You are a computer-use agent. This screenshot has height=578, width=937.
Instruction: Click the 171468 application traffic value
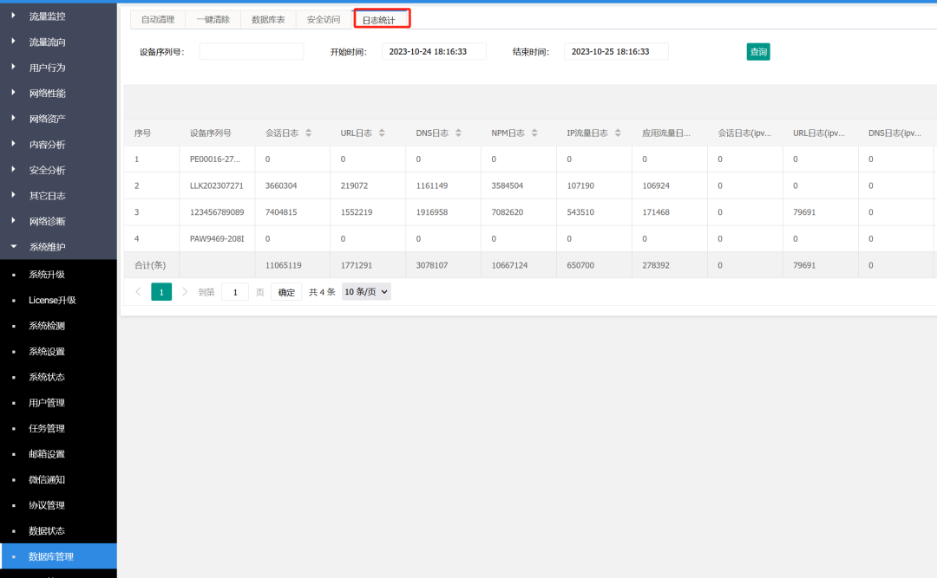(656, 212)
